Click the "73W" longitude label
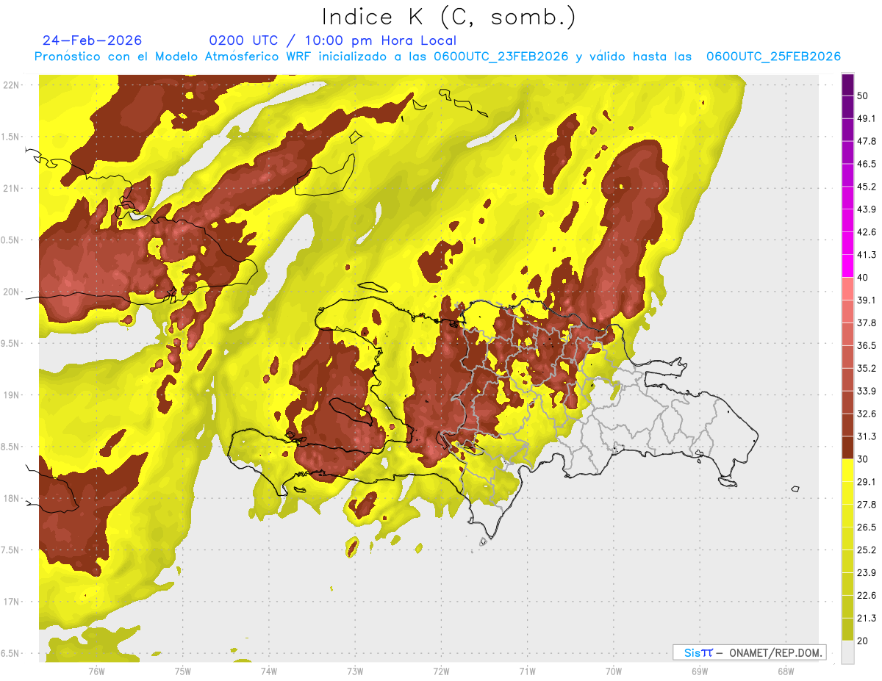Screen dimensions: 882x681 [355, 670]
